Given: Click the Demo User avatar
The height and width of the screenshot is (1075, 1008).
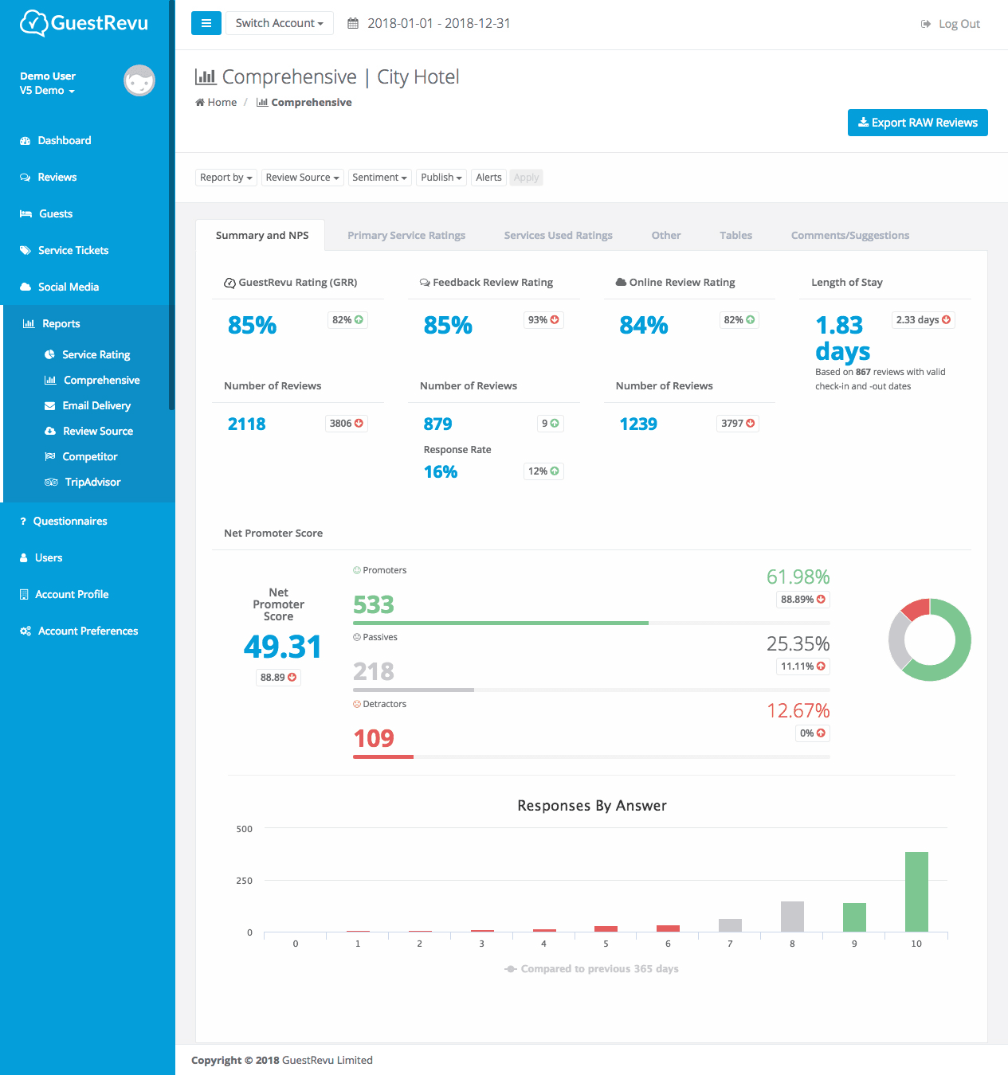Looking at the screenshot, I should (x=139, y=80).
